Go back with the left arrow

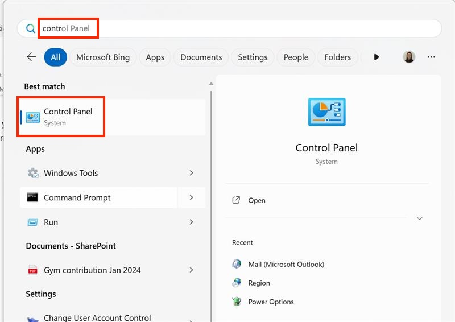point(32,57)
